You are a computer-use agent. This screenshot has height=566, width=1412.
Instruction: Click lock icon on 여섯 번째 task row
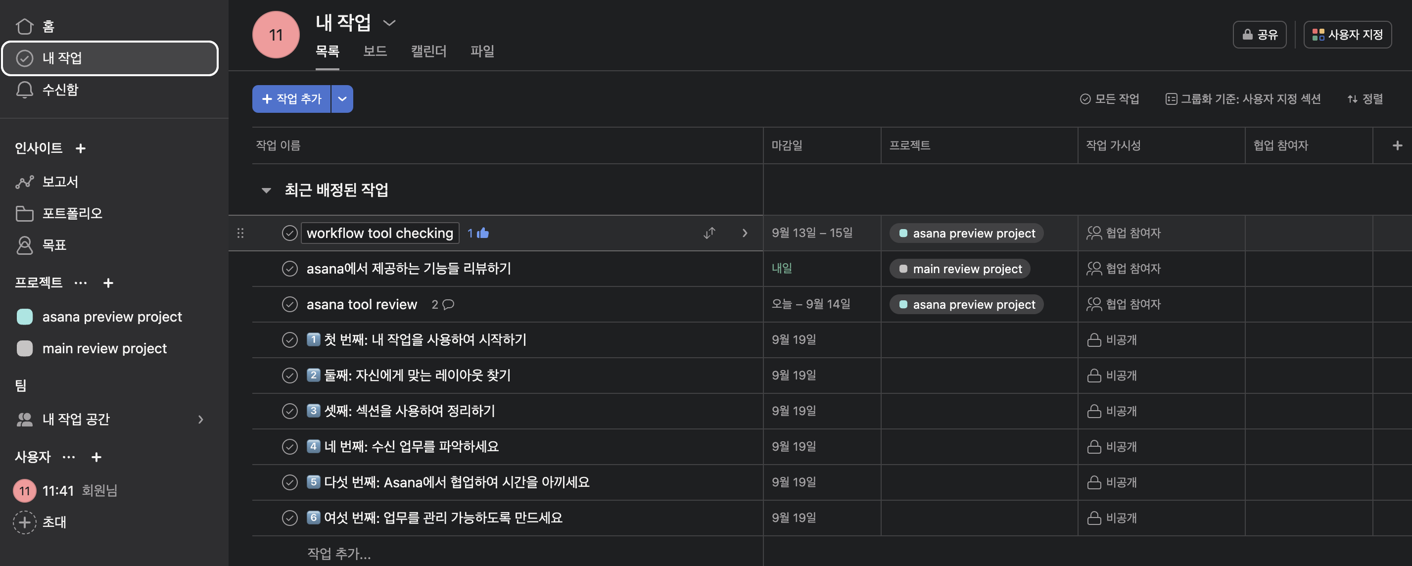(x=1094, y=518)
